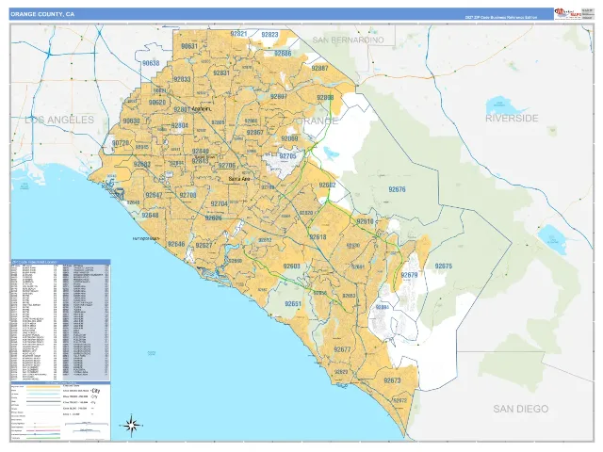Screen dimensions: 603x452
Task: Click ZIP code 92804 label
Action: (180, 125)
